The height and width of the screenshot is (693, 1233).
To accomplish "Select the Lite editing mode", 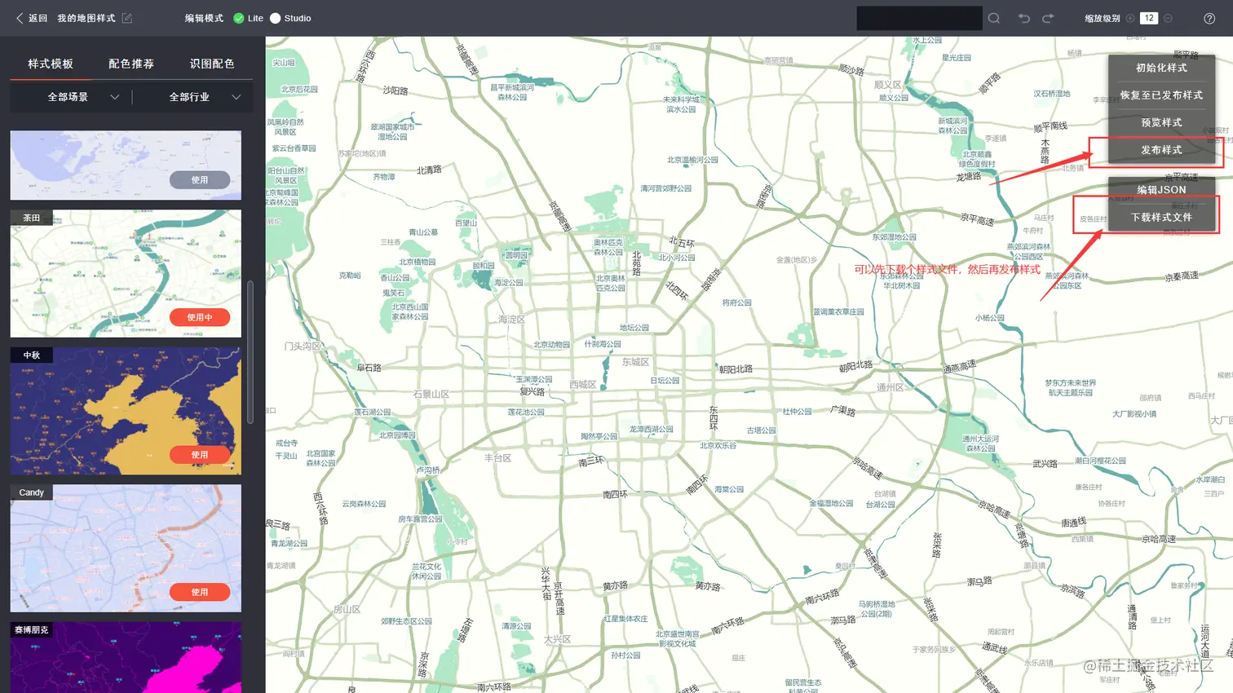I will point(248,18).
